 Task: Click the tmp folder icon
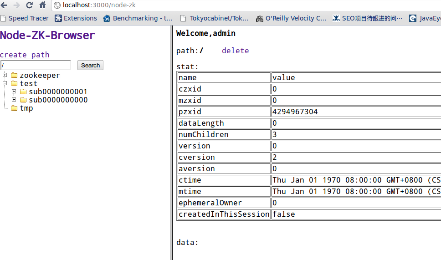(x=14, y=108)
